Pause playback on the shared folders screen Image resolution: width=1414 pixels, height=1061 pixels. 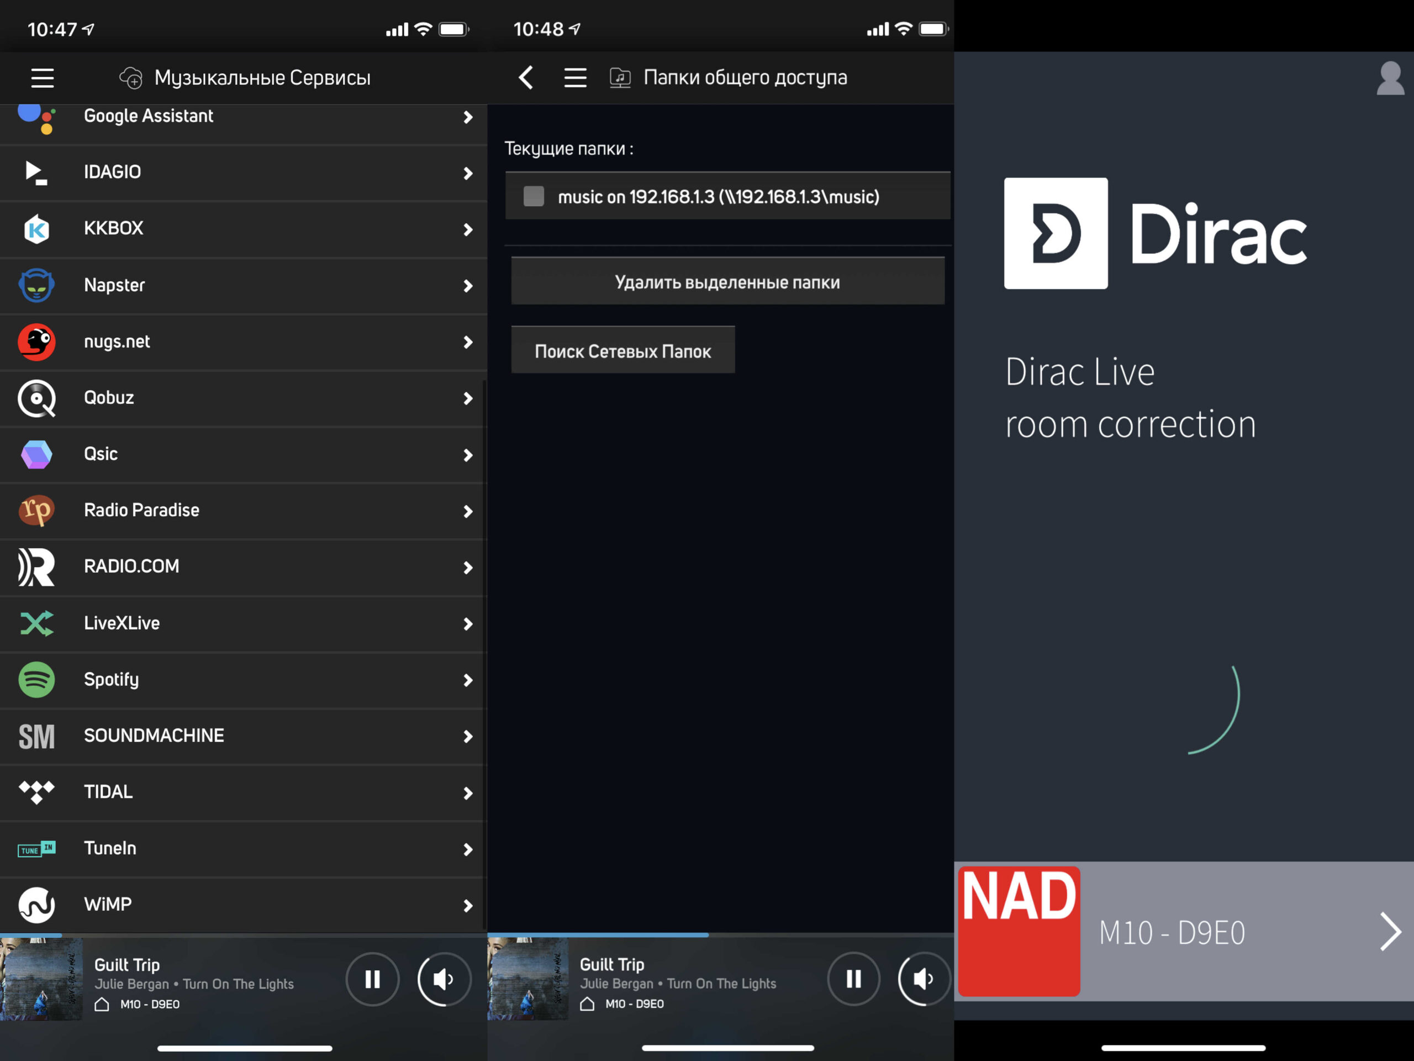pyautogui.click(x=854, y=979)
